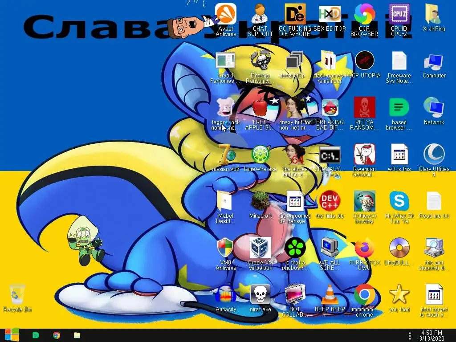Click the Windows Start button
The height and width of the screenshot is (342, 456).
point(12,335)
